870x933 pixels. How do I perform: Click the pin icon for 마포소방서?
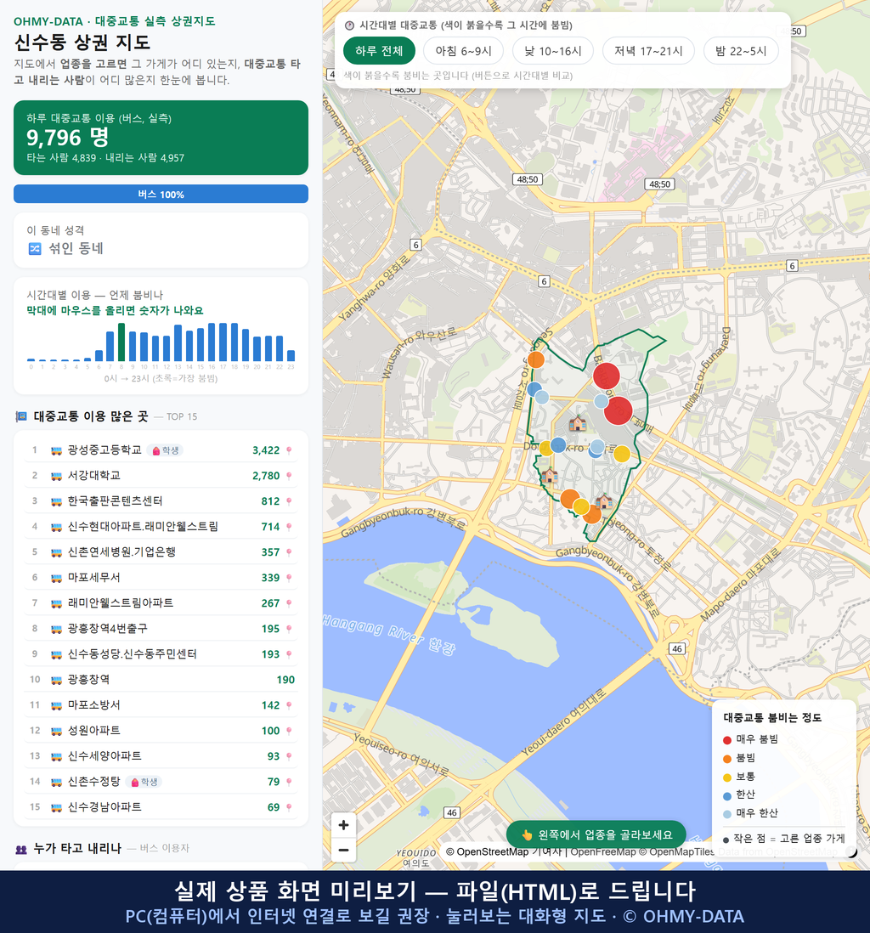click(289, 705)
